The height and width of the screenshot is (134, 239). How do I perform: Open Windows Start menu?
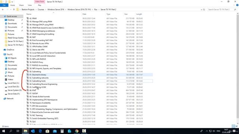tap(3, 131)
